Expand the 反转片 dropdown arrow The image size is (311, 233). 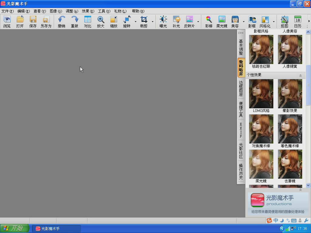click(x=198, y=22)
